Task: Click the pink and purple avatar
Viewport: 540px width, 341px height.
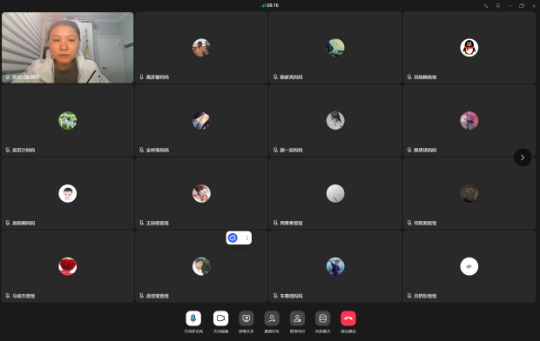Action: coord(469,120)
